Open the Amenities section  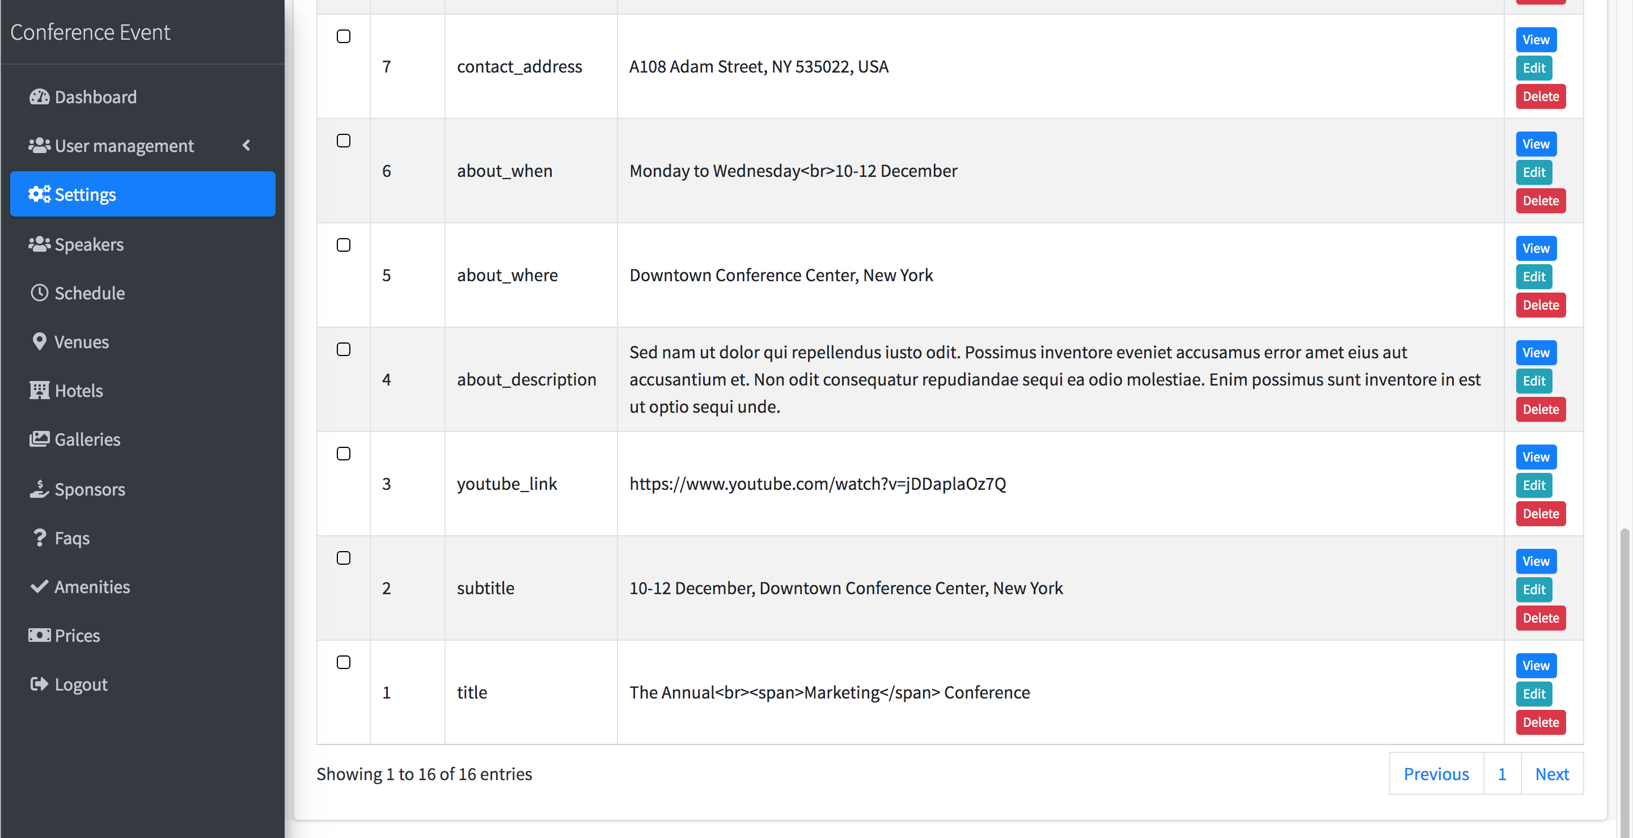(x=92, y=586)
